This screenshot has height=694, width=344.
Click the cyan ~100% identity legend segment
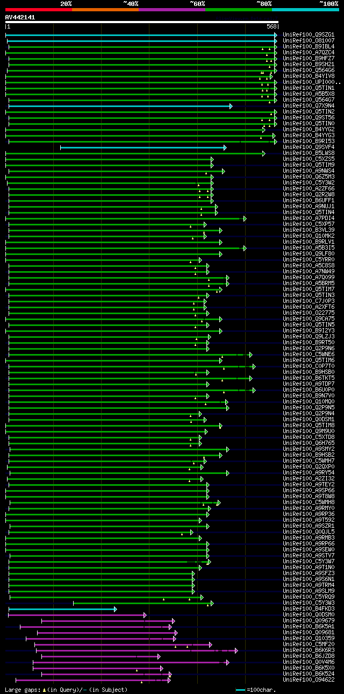click(x=305, y=10)
